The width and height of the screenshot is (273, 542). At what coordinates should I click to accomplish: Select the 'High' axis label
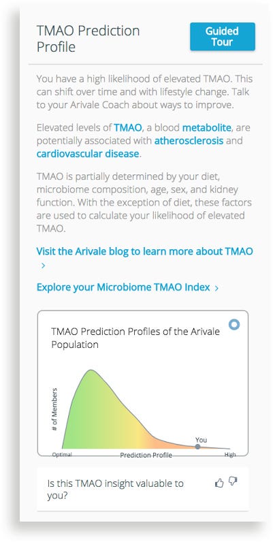coord(230,455)
